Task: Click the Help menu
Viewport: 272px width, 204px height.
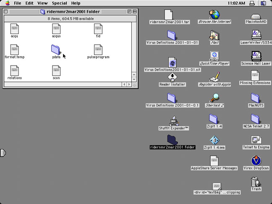Action: 76,3
